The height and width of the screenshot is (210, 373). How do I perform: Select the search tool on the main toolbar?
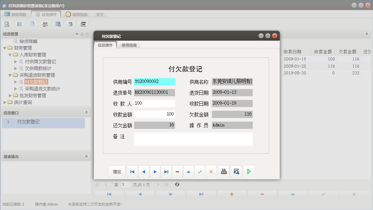[7, 24]
